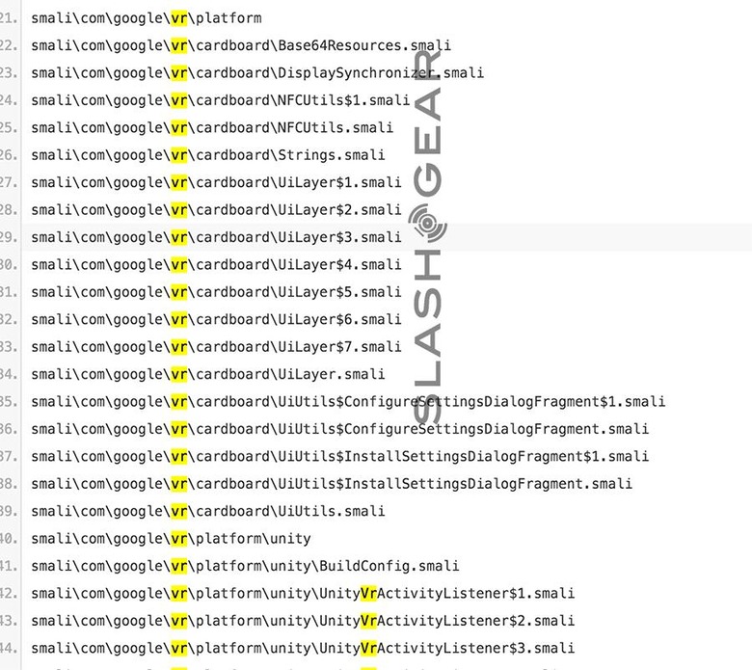Viewport: 752px width, 670px height.
Task: Click the platform\unity folder line
Action: tap(171, 538)
